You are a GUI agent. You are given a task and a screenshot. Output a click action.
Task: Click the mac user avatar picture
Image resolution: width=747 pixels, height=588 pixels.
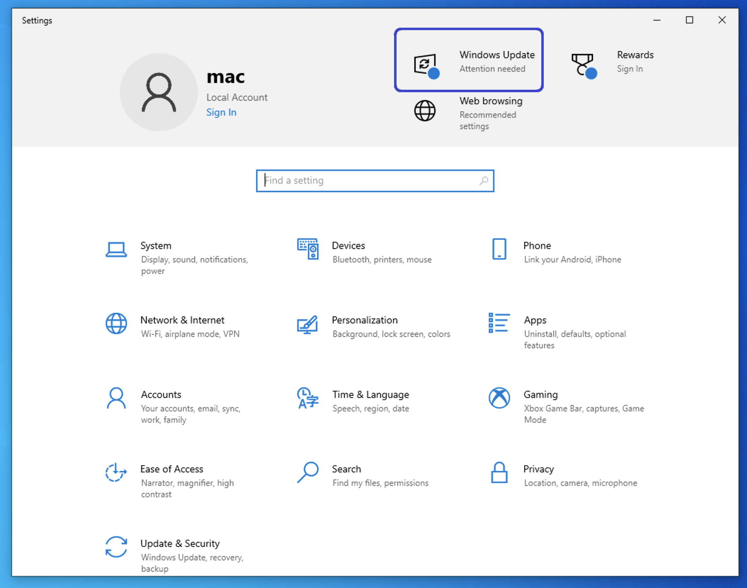click(x=159, y=92)
